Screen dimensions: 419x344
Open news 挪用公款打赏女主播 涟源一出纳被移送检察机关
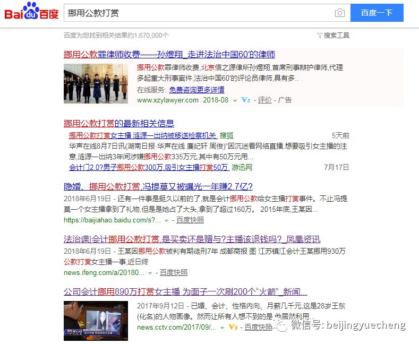coord(143,136)
